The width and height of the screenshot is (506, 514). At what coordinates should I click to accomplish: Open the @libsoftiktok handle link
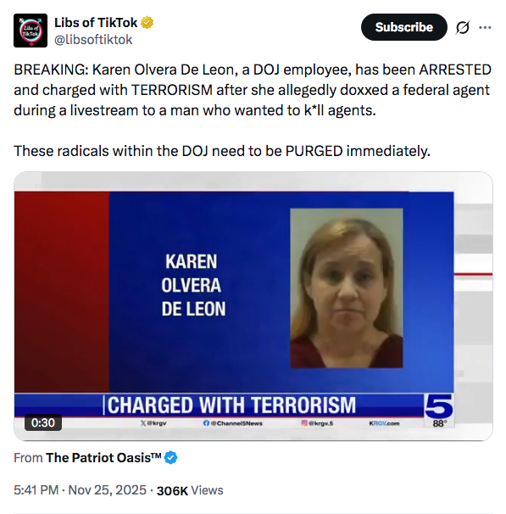point(93,40)
